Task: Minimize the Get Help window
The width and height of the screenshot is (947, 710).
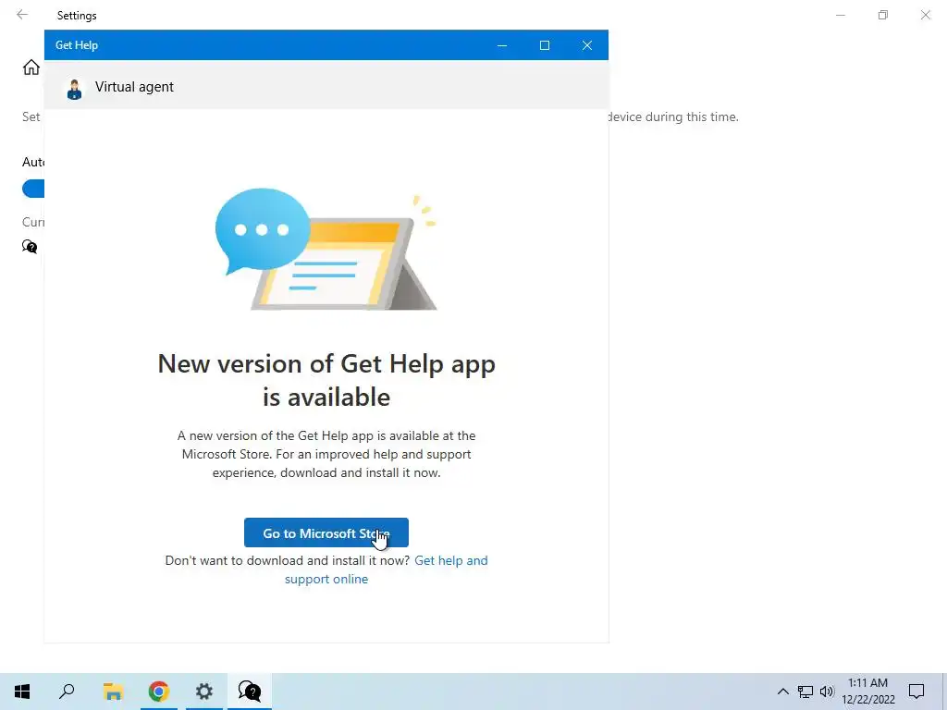Action: pyautogui.click(x=502, y=45)
